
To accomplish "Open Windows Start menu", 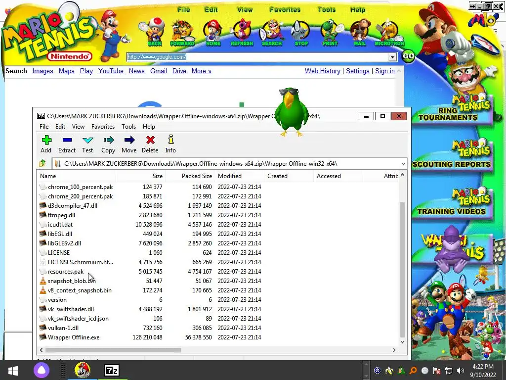I will click(13, 370).
